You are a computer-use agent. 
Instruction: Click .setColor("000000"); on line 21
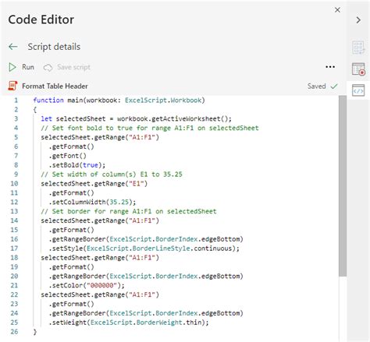[87, 285]
